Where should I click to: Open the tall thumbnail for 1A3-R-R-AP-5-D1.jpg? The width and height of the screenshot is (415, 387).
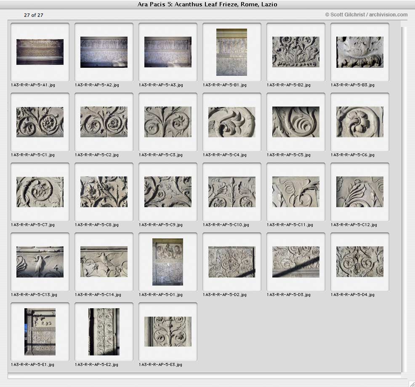[168, 262]
